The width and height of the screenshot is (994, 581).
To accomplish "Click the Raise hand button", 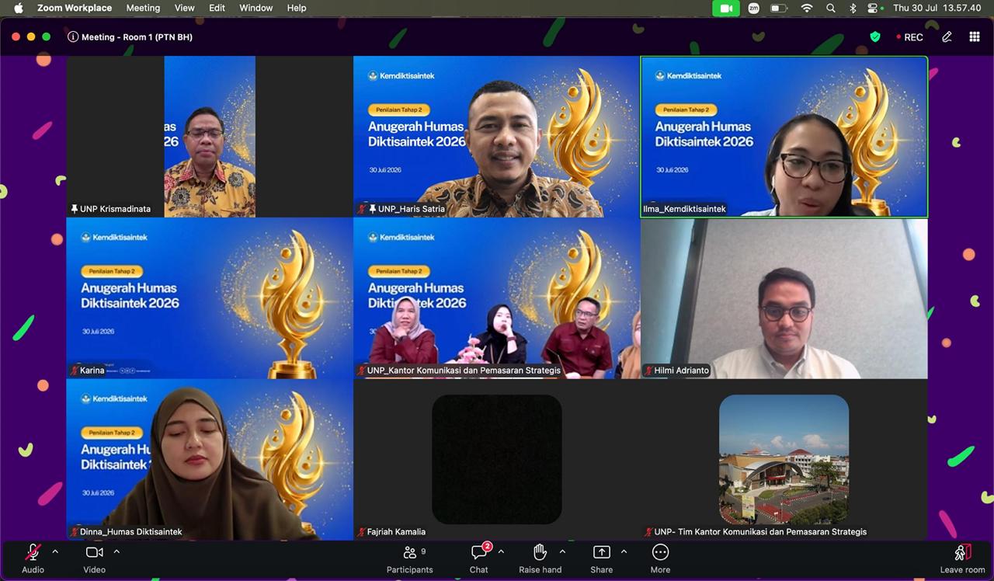I will point(540,558).
